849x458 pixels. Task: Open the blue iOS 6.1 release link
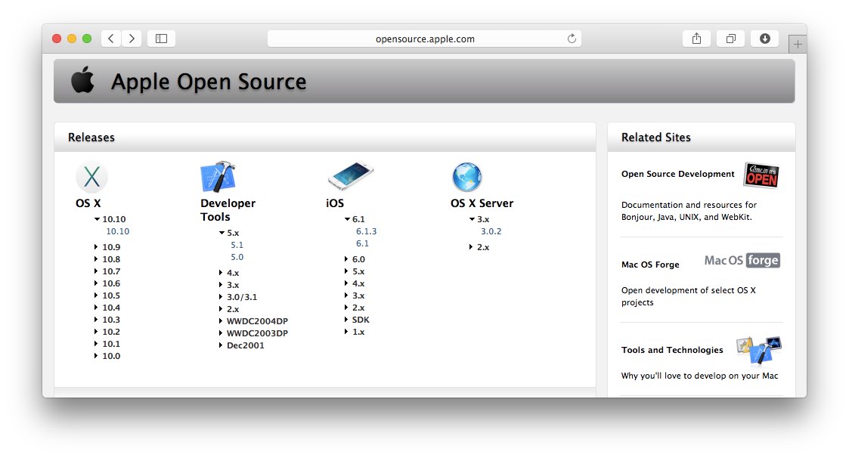click(x=362, y=243)
